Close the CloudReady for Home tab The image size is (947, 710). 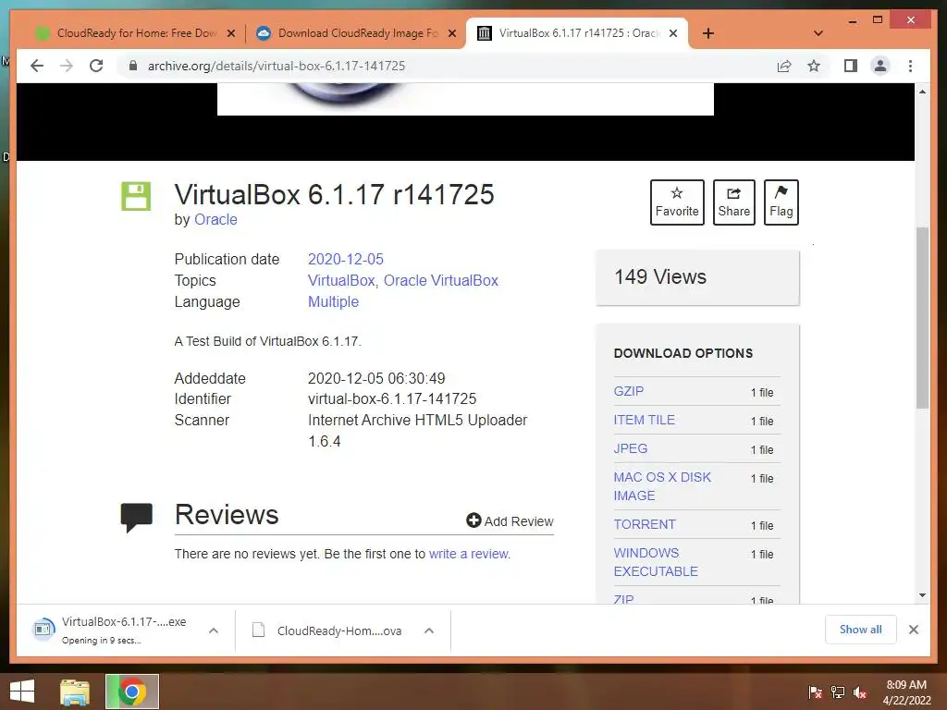[230, 33]
